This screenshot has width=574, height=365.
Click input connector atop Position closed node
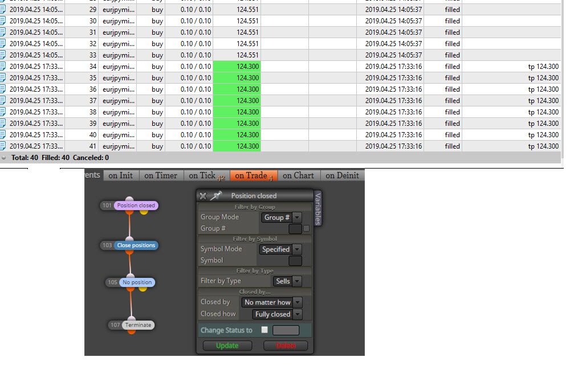click(129, 199)
